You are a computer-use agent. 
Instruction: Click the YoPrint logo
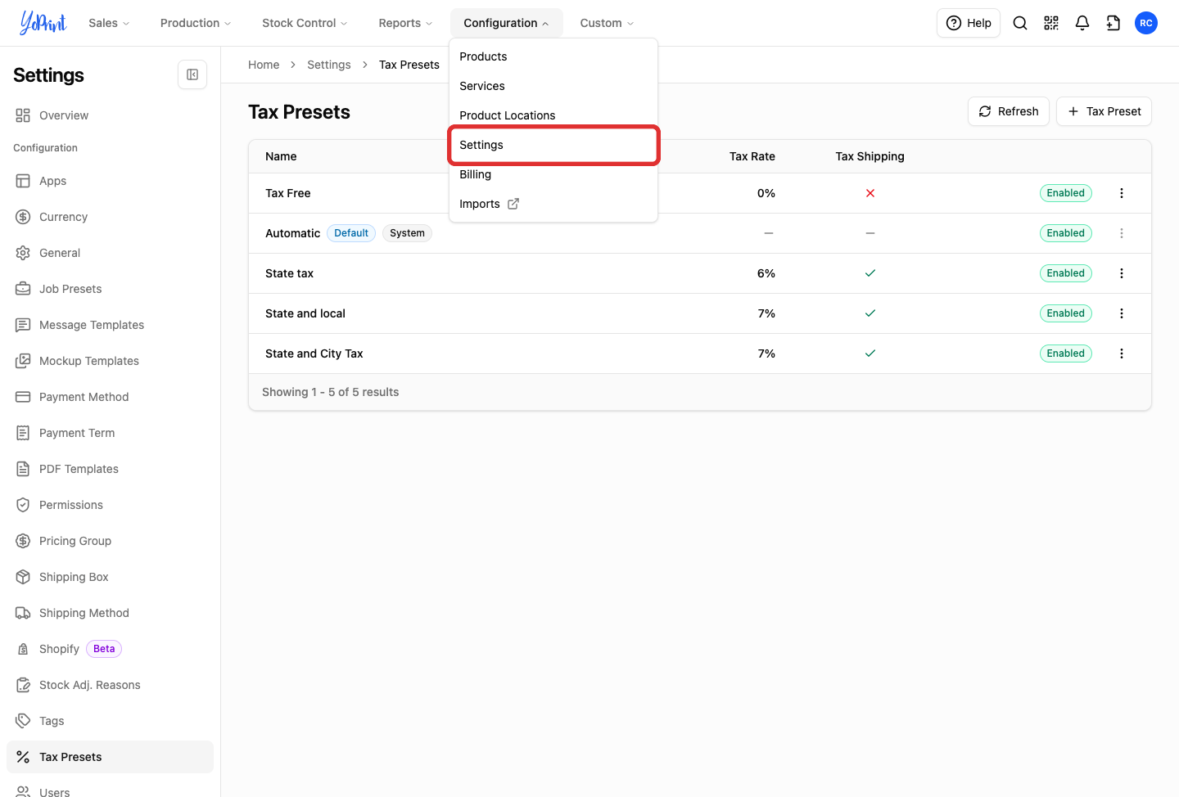pyautogui.click(x=43, y=23)
